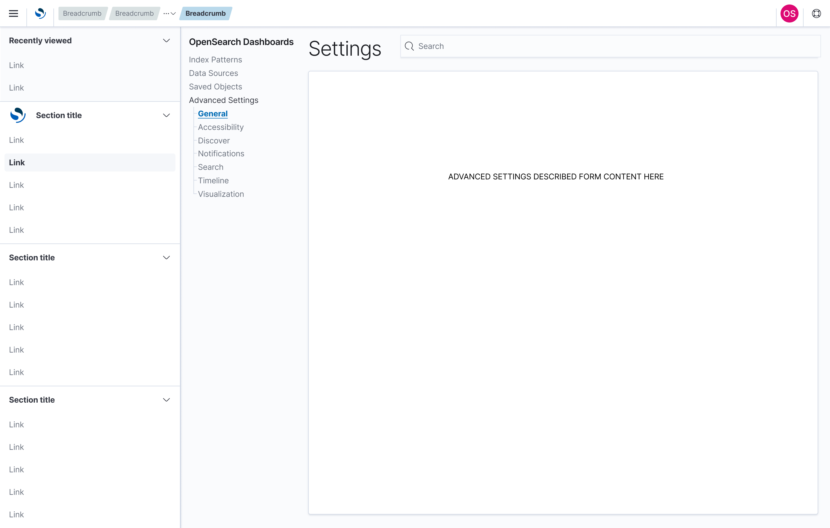Open the overflow ellipsis in the breadcrumb bar
Image resolution: width=830 pixels, height=528 pixels.
pyautogui.click(x=165, y=13)
